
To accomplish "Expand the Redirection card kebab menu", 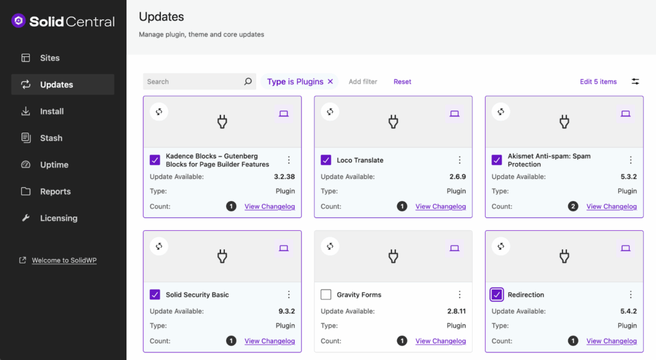I will coord(630,295).
